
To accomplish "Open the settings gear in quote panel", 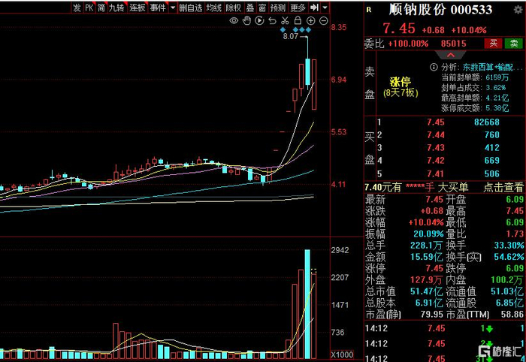I will (518, 9).
